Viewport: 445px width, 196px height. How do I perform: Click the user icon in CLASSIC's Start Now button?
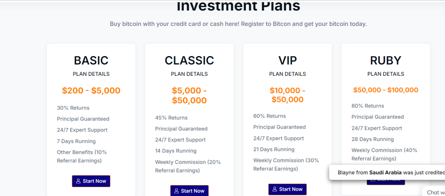(177, 191)
